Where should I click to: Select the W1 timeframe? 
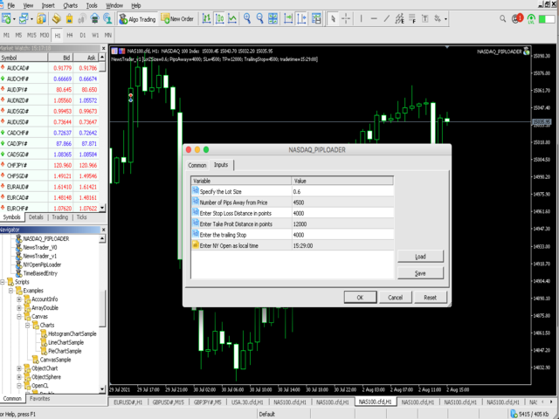95,35
